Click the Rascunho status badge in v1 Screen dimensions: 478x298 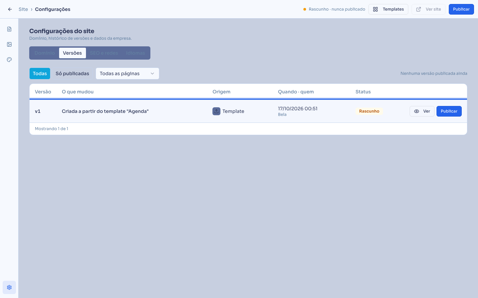(x=369, y=111)
